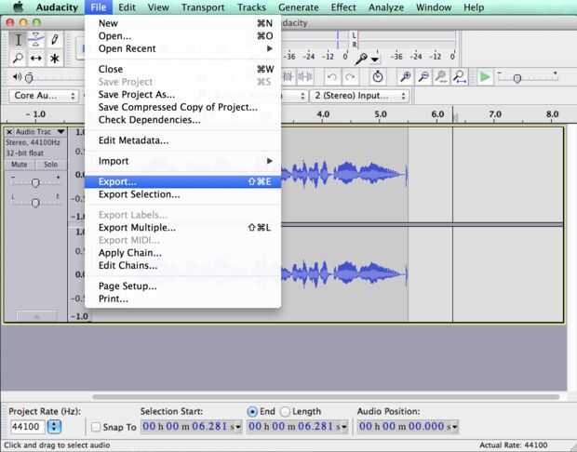Click the input microphone meter icon
This screenshot has width=577, height=452.
pyautogui.click(x=361, y=58)
